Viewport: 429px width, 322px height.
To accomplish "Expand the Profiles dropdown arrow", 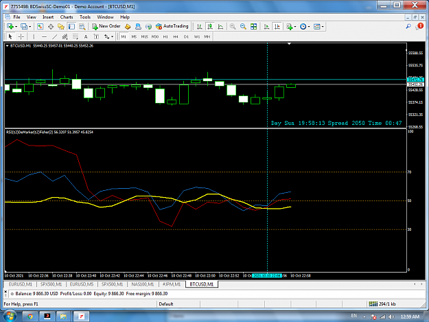I will [x=30, y=27].
